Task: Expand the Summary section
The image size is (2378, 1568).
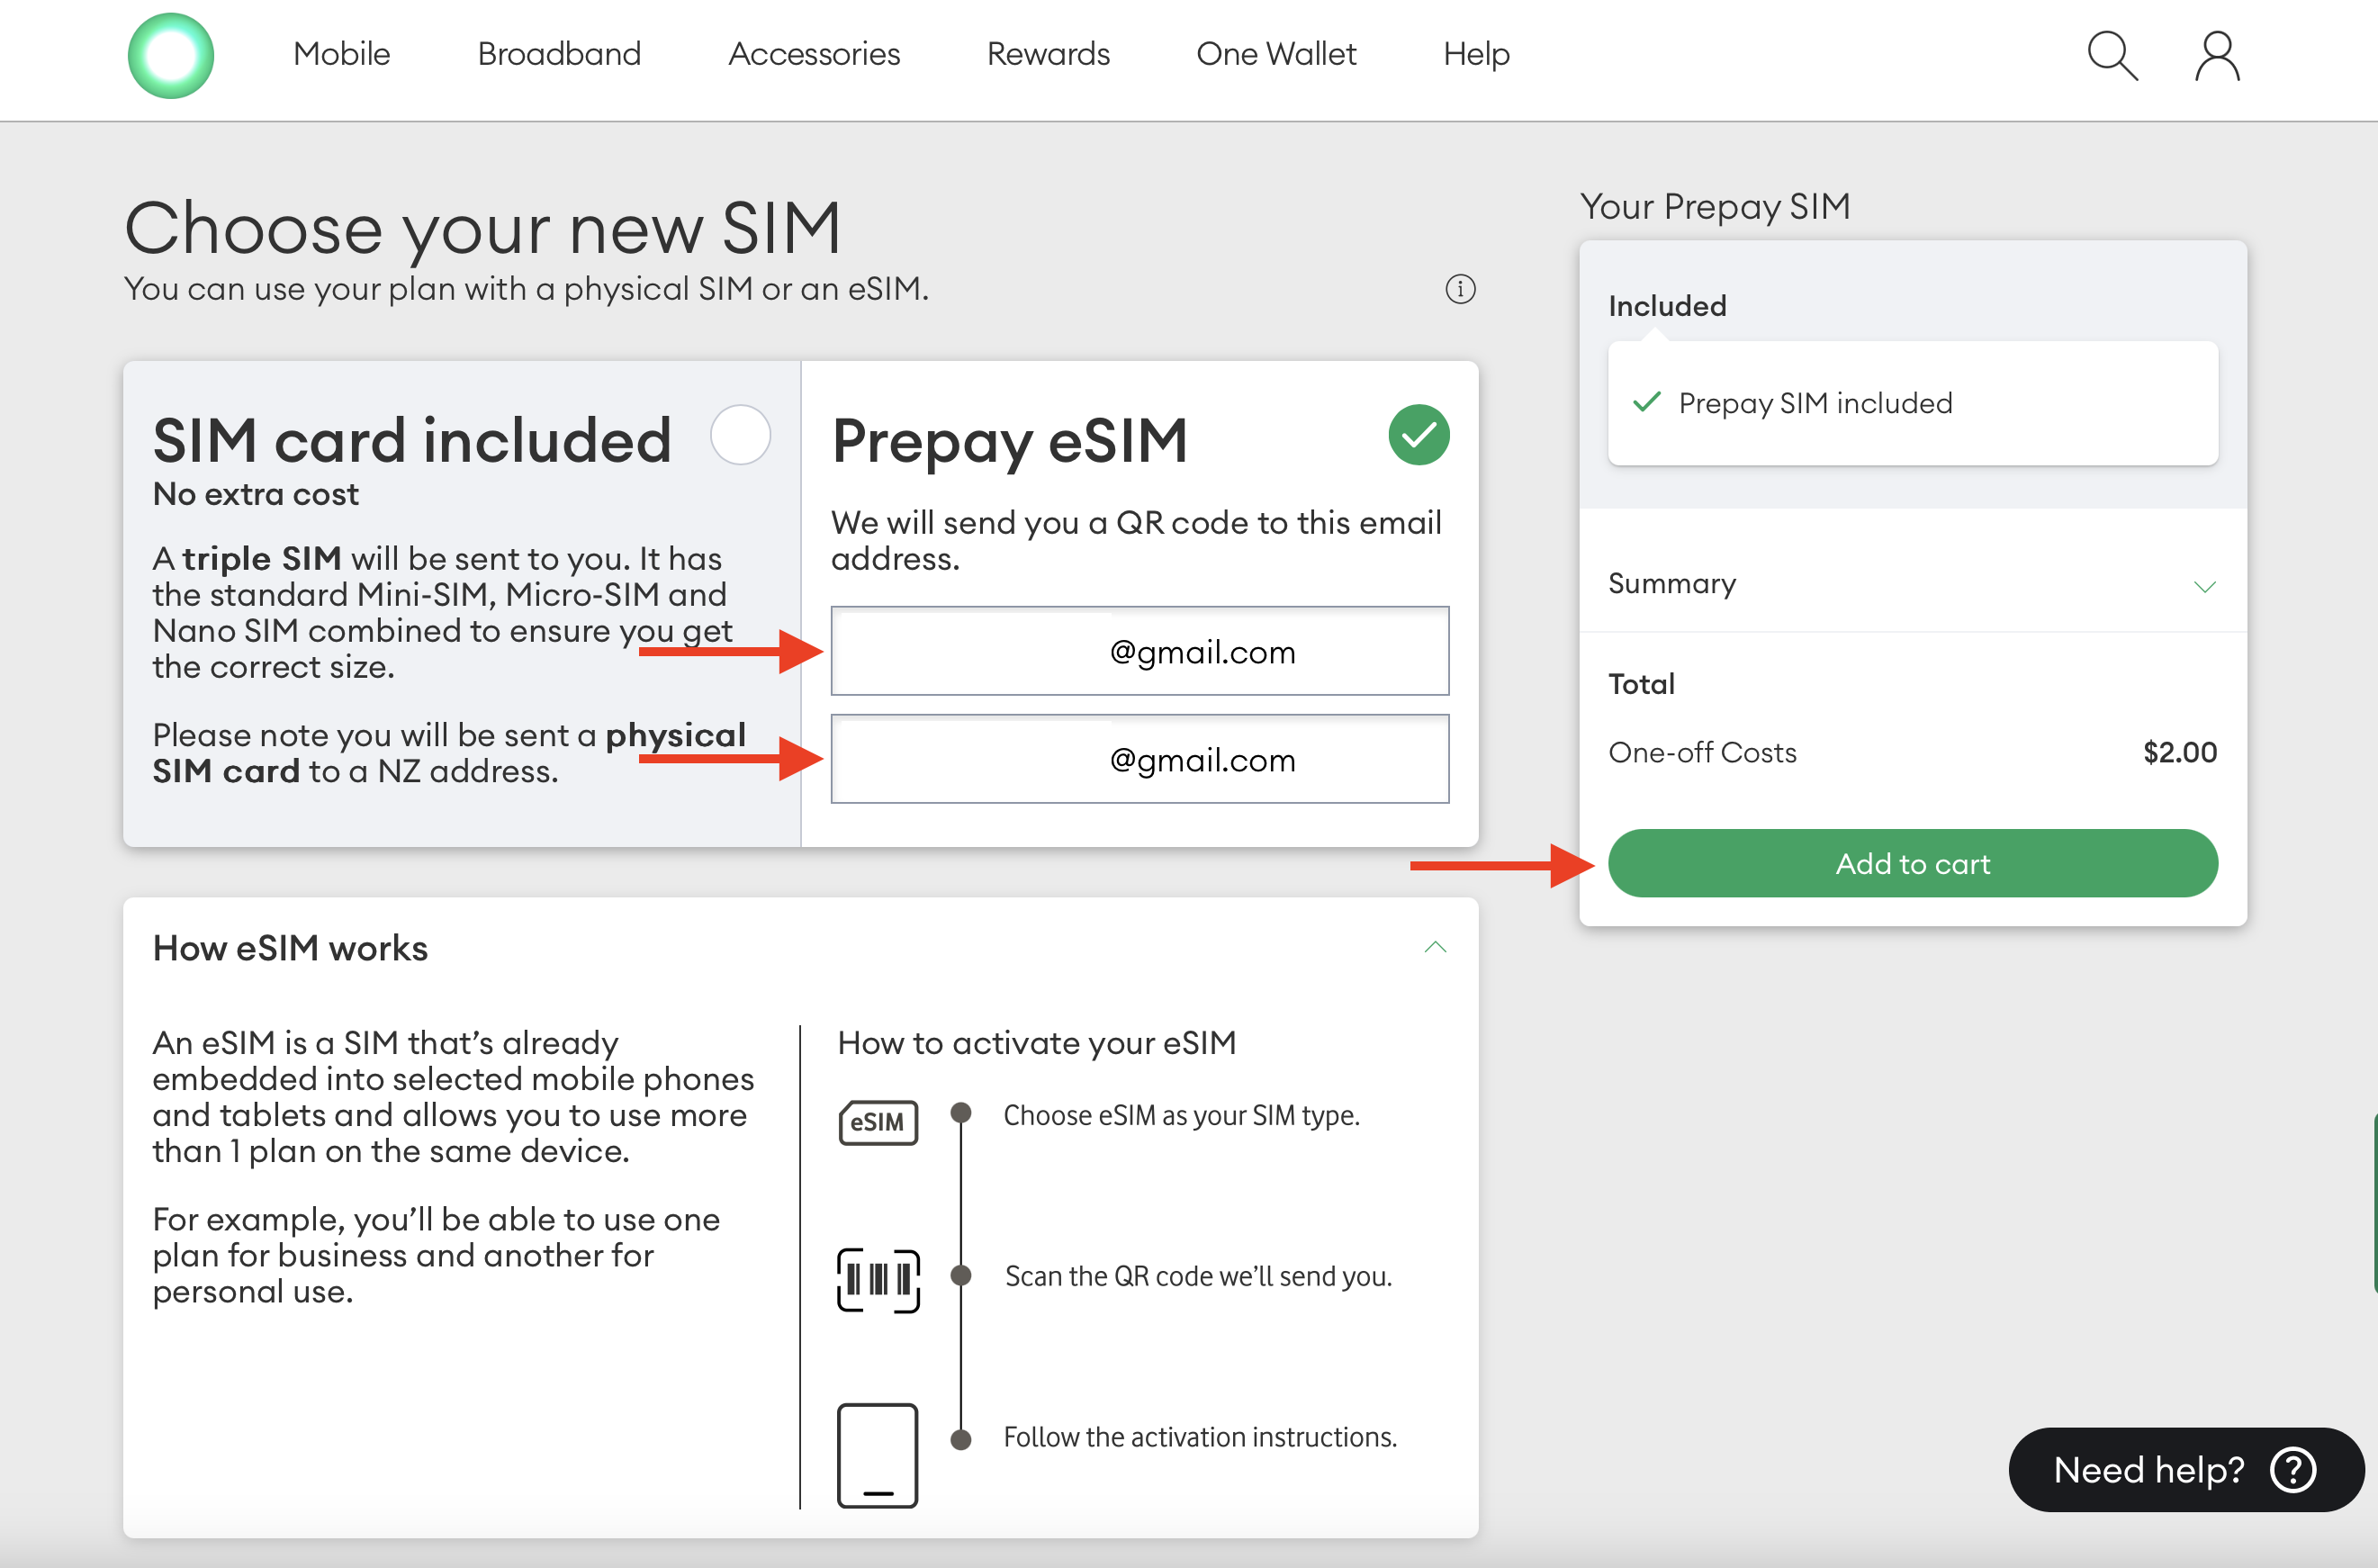Action: point(2204,586)
